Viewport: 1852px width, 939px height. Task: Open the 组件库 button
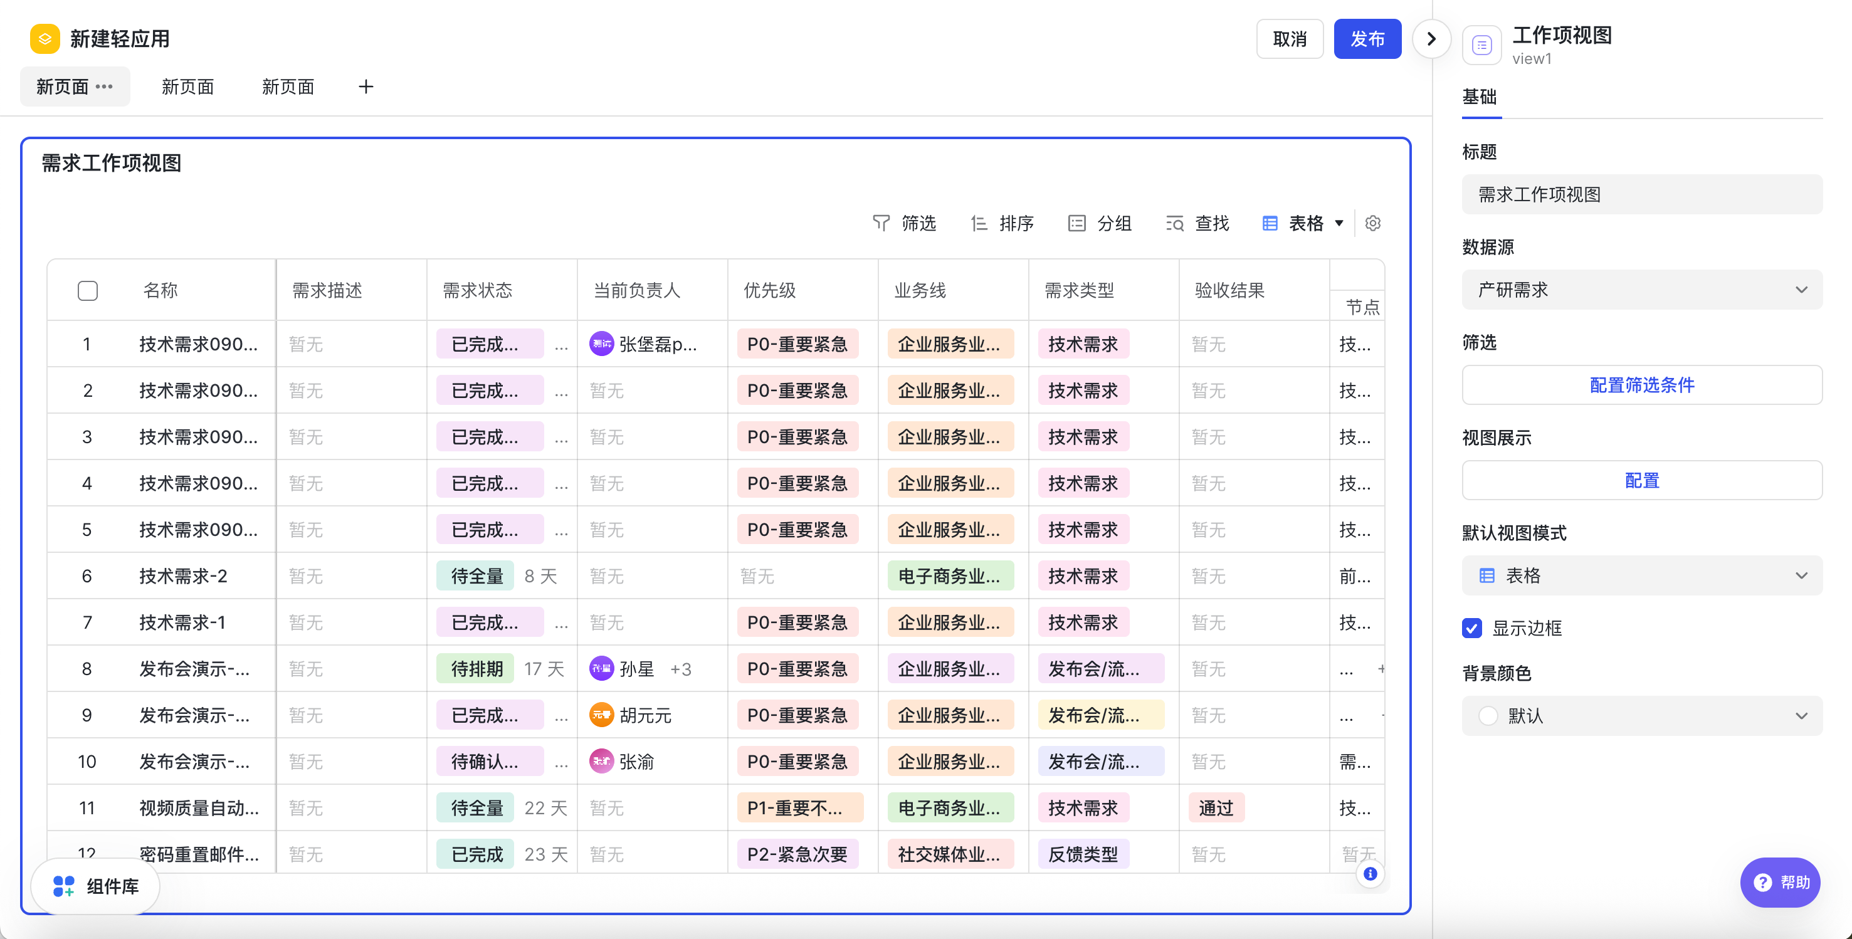tap(96, 886)
